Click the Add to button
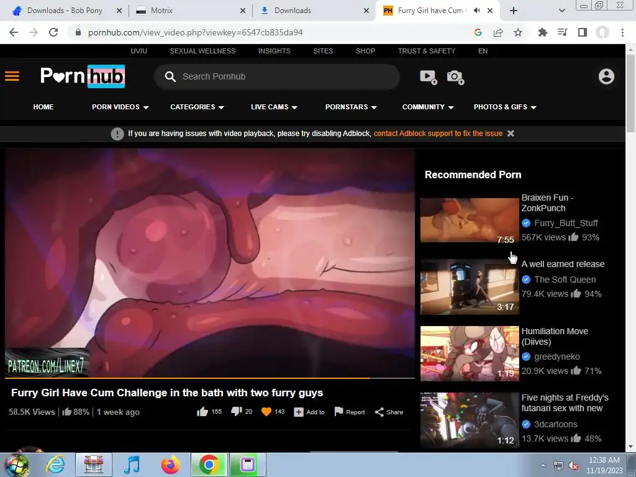Viewport: 636px width, 477px height. [x=309, y=412]
